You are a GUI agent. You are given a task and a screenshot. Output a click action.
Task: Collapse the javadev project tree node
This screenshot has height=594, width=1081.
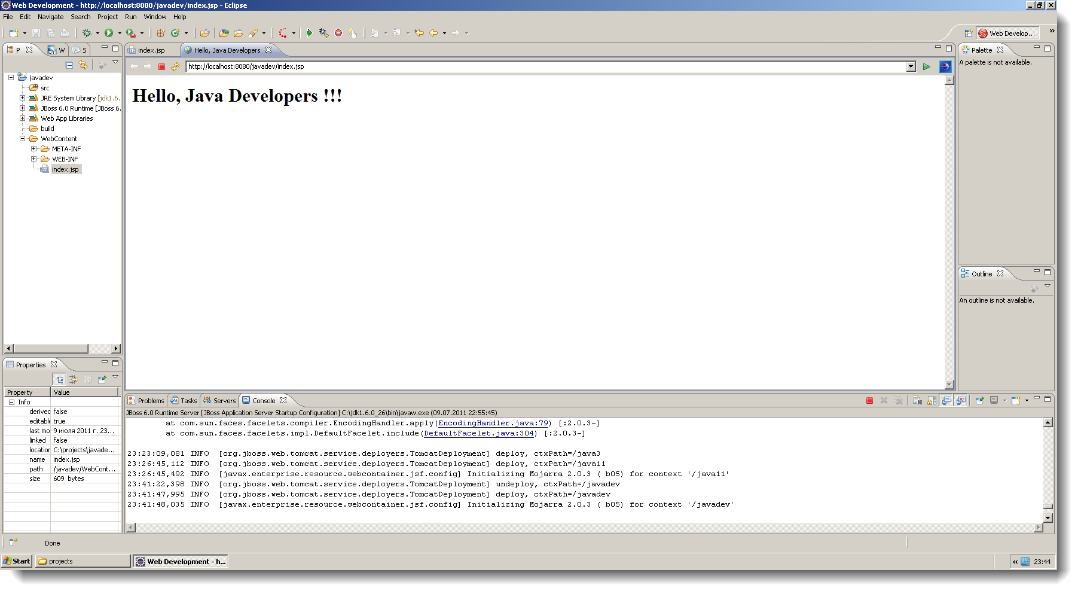[11, 77]
